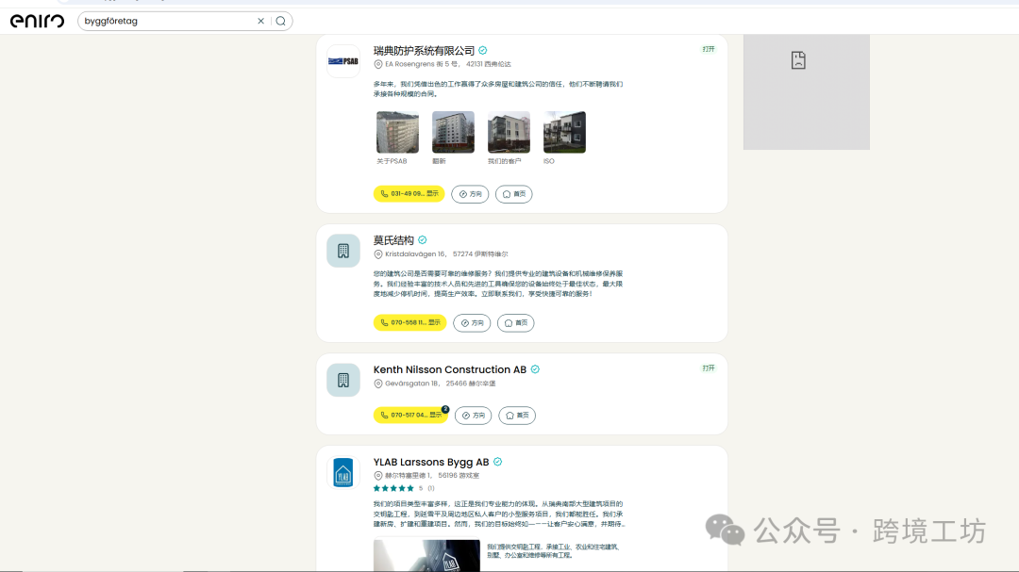Click the YLAB Larssons Bygg company logo
Viewport: 1019px width, 572px height.
342,472
